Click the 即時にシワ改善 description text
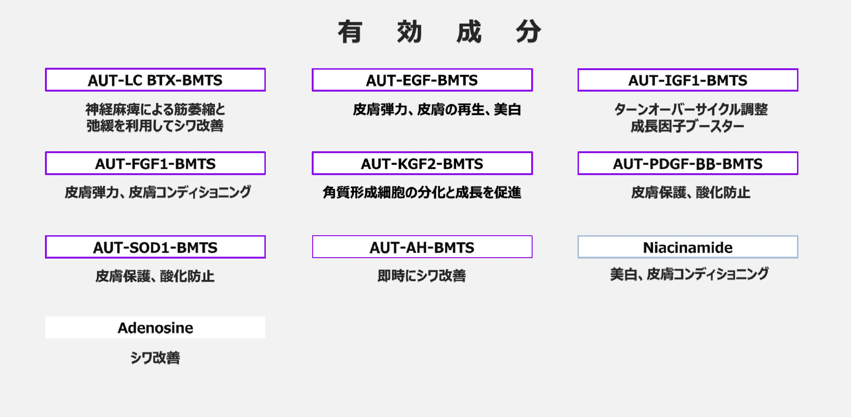This screenshot has height=417, width=851. coord(422,276)
